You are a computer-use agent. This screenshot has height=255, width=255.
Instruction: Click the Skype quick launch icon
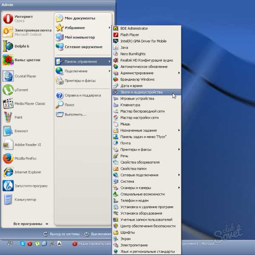[x=23, y=244]
